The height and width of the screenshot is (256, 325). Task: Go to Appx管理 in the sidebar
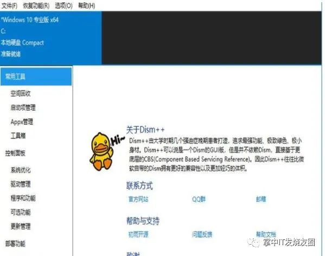pyautogui.click(x=22, y=122)
